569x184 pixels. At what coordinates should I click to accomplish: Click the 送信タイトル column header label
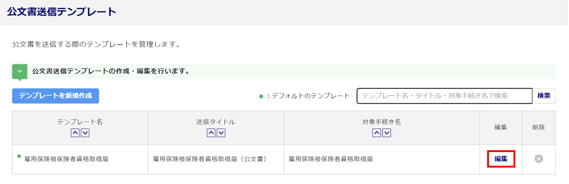pyautogui.click(x=216, y=122)
